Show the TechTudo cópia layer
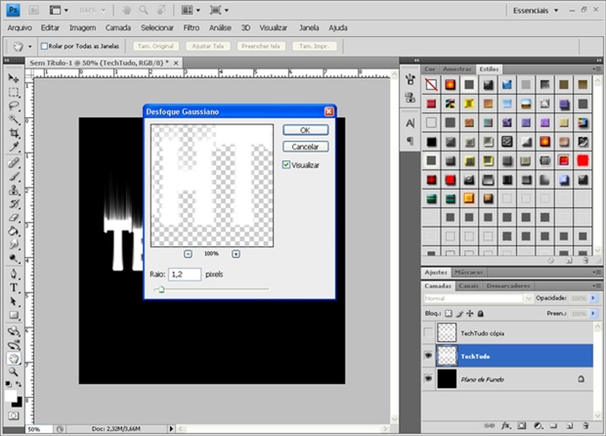Viewport: 606px width, 436px height. 428,333
